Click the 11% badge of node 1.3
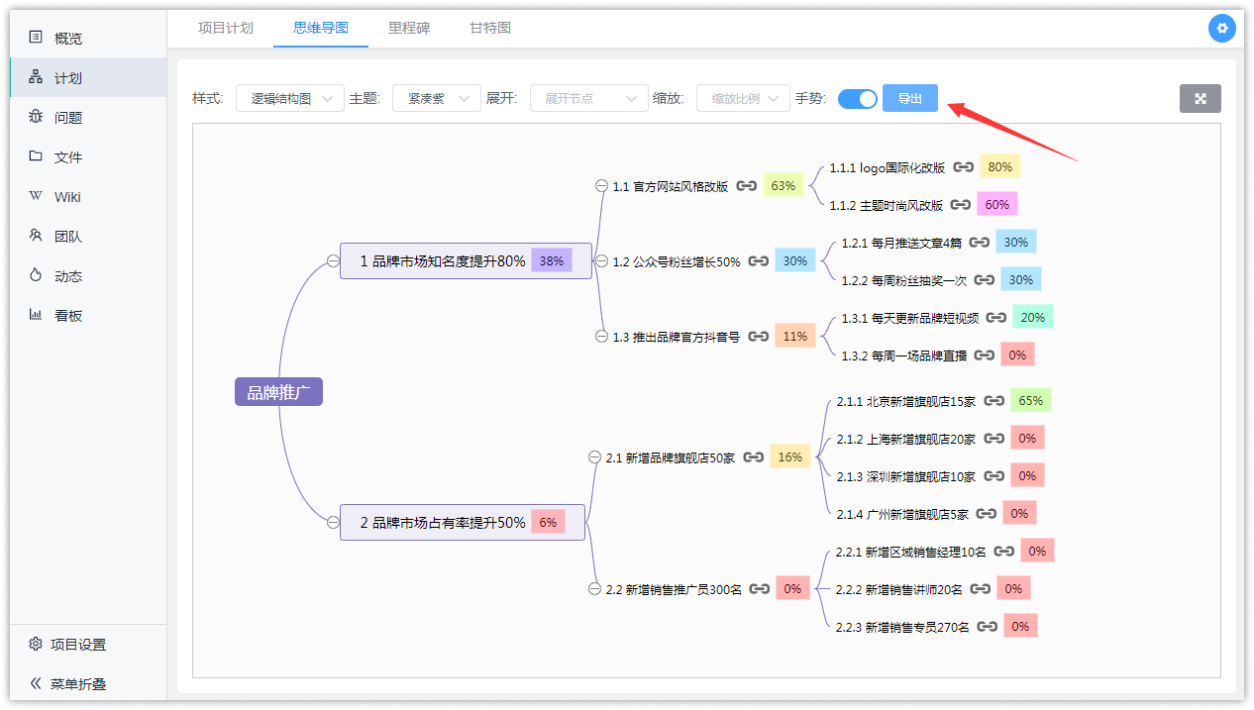The width and height of the screenshot is (1254, 710). pyautogui.click(x=795, y=337)
